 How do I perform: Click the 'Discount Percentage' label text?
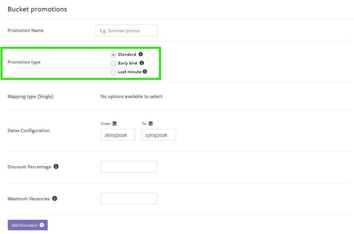[29, 167]
